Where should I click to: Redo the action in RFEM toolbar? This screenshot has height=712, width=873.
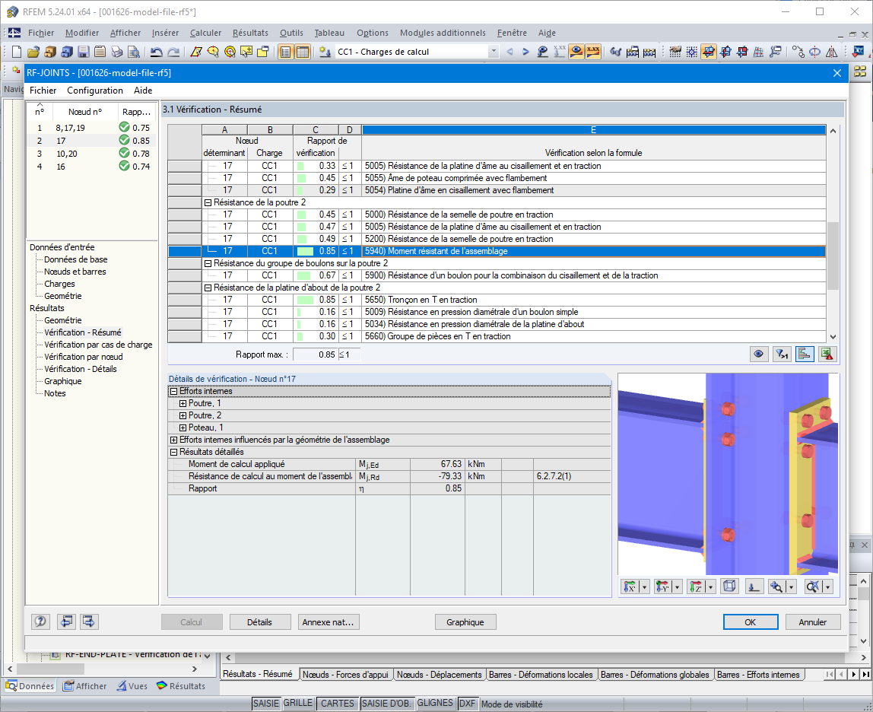click(x=173, y=52)
